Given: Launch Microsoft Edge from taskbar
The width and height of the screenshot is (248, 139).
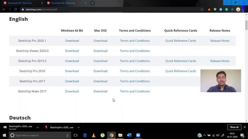Looking at the screenshot, I should coord(85,135).
